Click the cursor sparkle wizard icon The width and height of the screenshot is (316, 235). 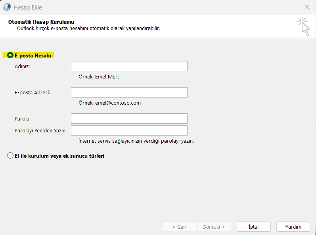(303, 27)
